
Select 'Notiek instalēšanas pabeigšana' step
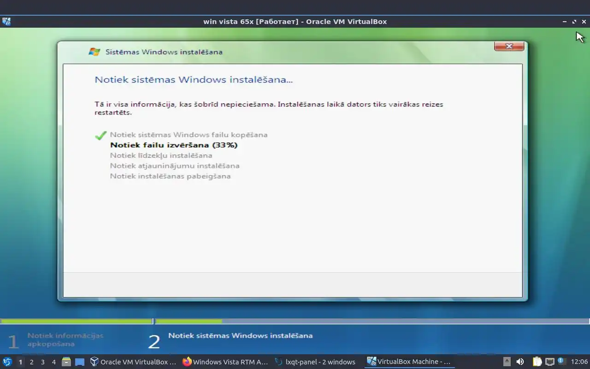pos(170,176)
